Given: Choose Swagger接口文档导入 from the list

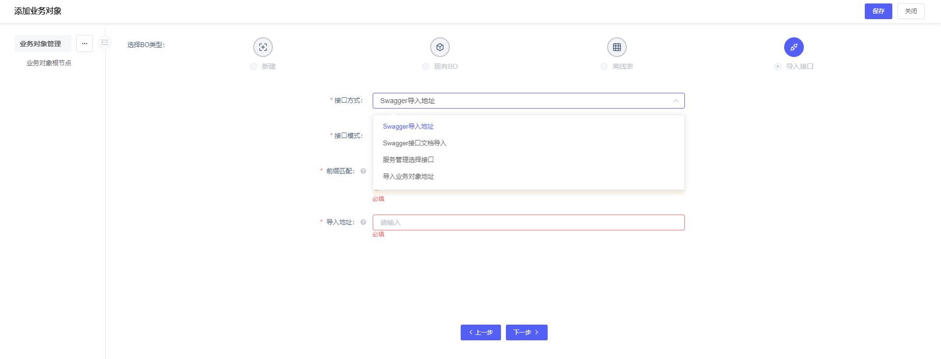Looking at the screenshot, I should pos(414,143).
